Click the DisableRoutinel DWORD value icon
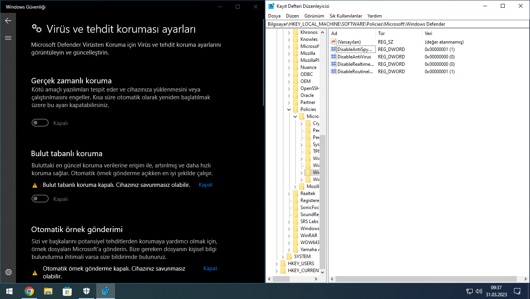Image resolution: width=530 pixels, height=299 pixels. tap(333, 72)
